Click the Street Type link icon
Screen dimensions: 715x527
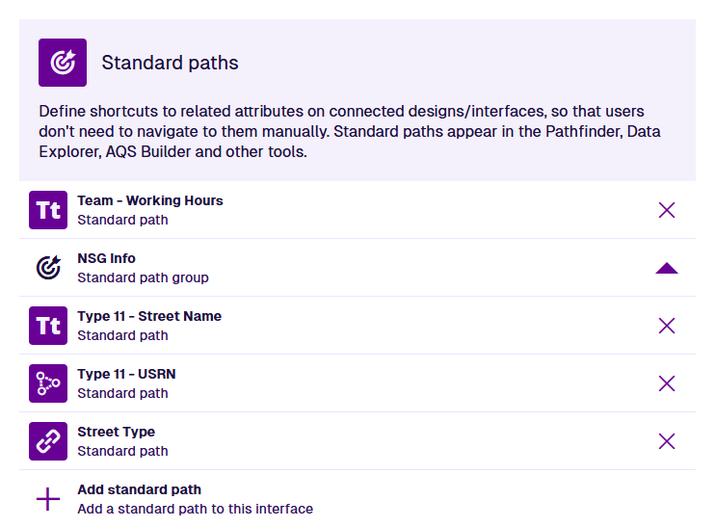[x=48, y=441]
